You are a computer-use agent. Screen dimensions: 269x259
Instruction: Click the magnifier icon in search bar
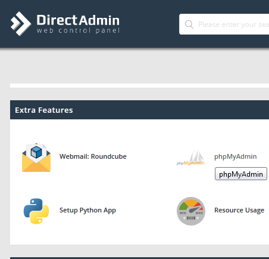(189, 24)
